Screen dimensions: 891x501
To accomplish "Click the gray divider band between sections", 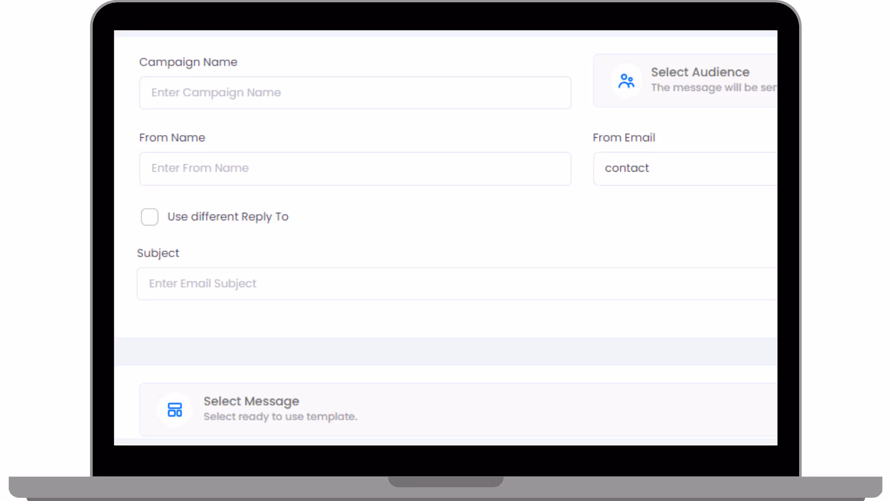I will (445, 351).
